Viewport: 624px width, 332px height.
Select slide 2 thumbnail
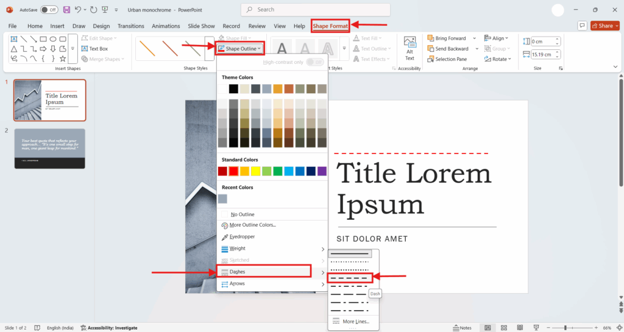[50, 148]
